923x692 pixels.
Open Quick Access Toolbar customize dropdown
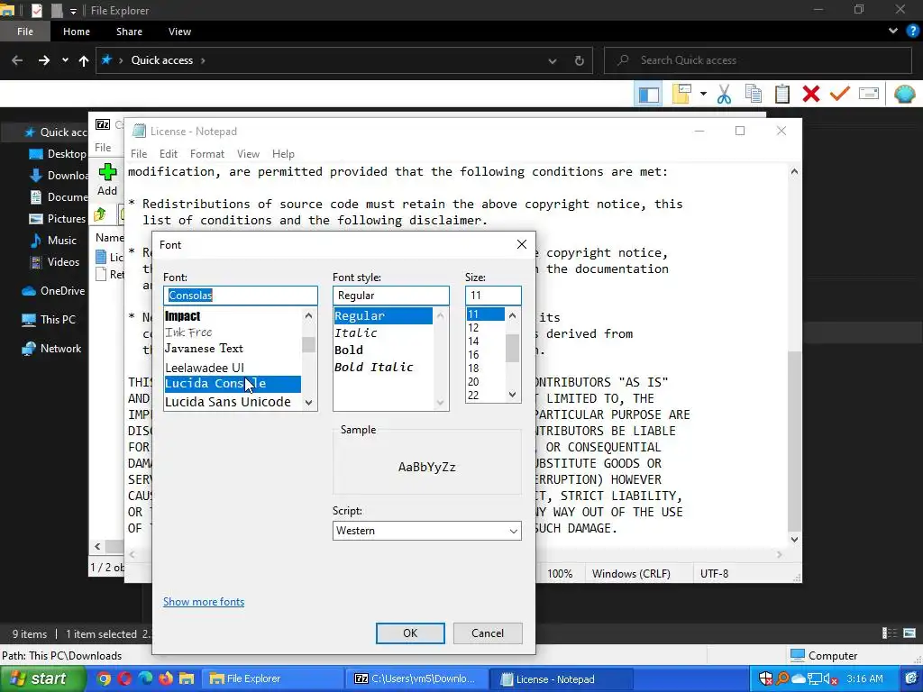[73, 11]
